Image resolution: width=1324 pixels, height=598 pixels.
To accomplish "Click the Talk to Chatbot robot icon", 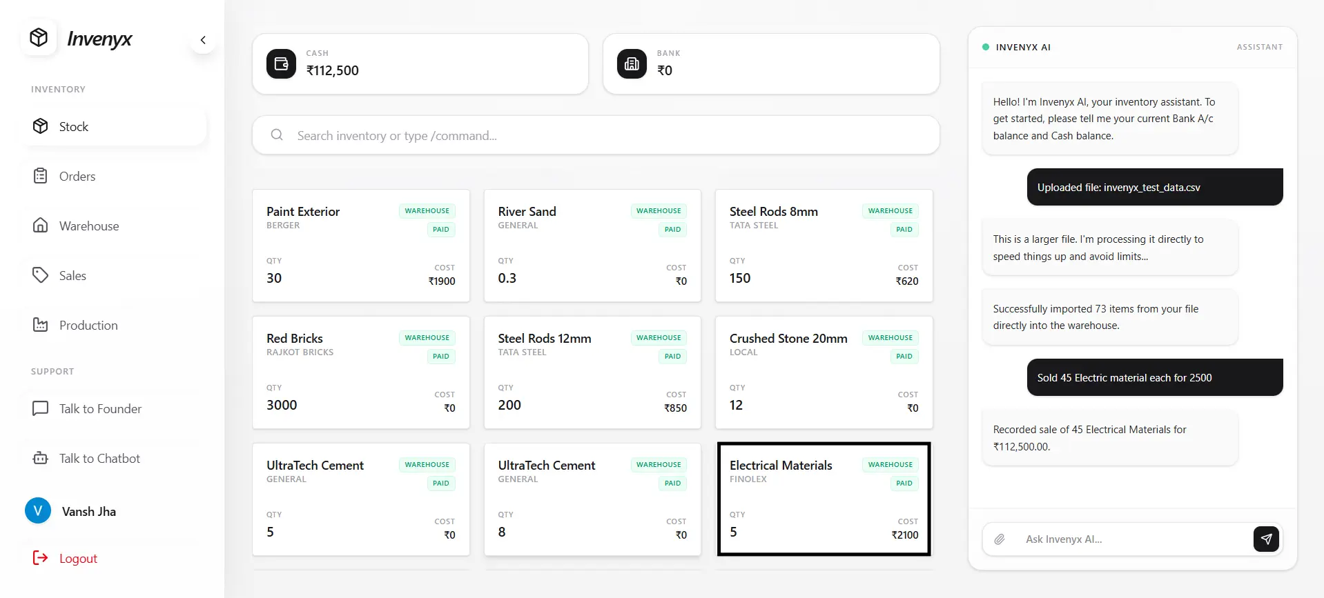I will (x=41, y=458).
